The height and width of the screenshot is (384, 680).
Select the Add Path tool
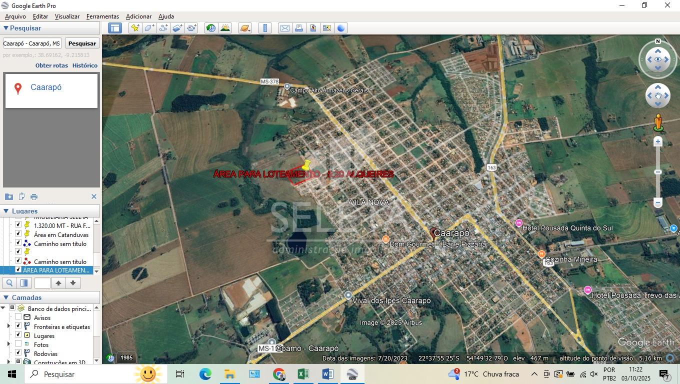(x=163, y=28)
